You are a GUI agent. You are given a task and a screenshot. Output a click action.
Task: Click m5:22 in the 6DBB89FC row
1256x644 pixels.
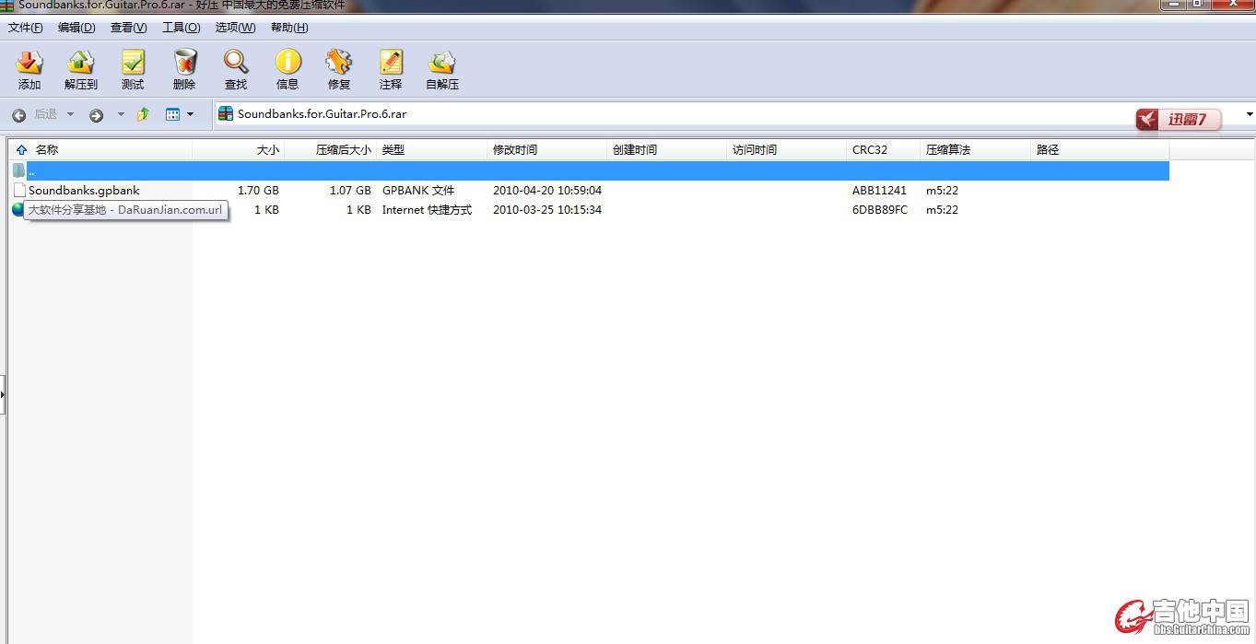942,210
